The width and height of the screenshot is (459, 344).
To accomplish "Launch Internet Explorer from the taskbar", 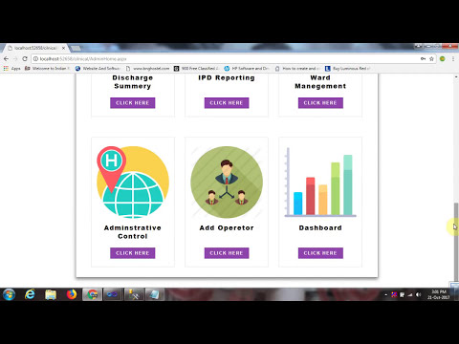I will click(x=30, y=294).
